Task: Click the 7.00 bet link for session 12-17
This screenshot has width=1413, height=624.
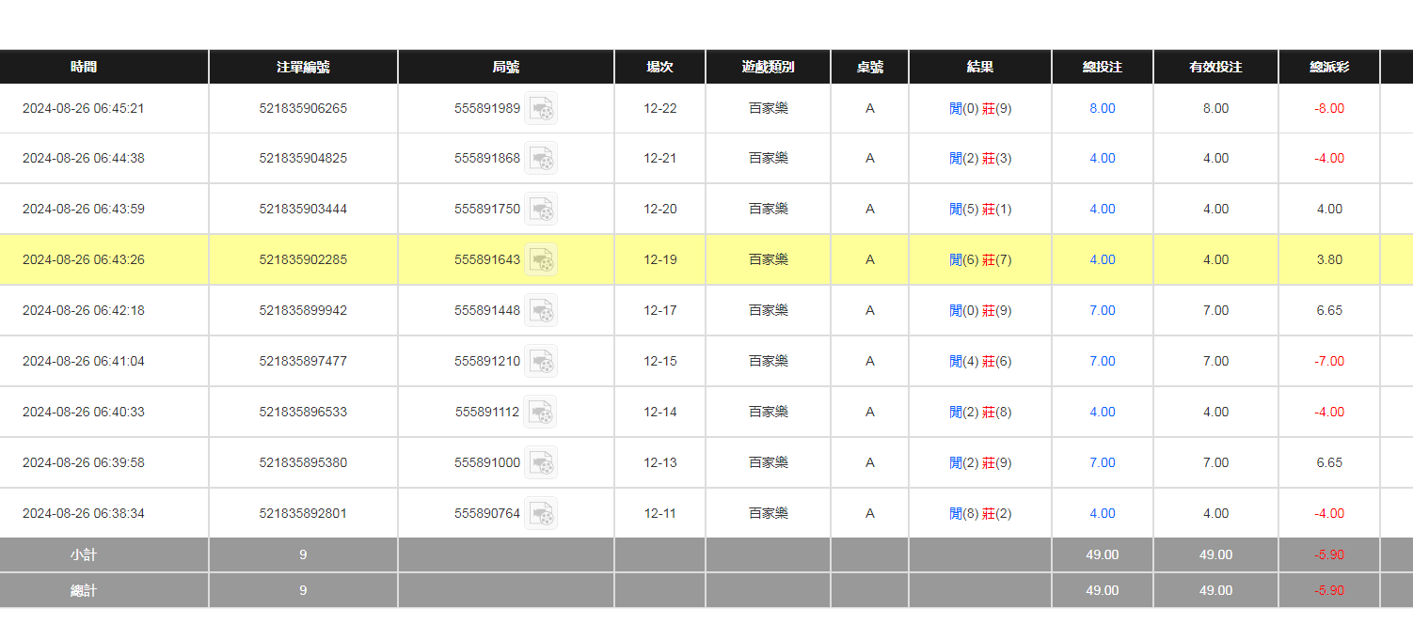Action: coord(1102,311)
